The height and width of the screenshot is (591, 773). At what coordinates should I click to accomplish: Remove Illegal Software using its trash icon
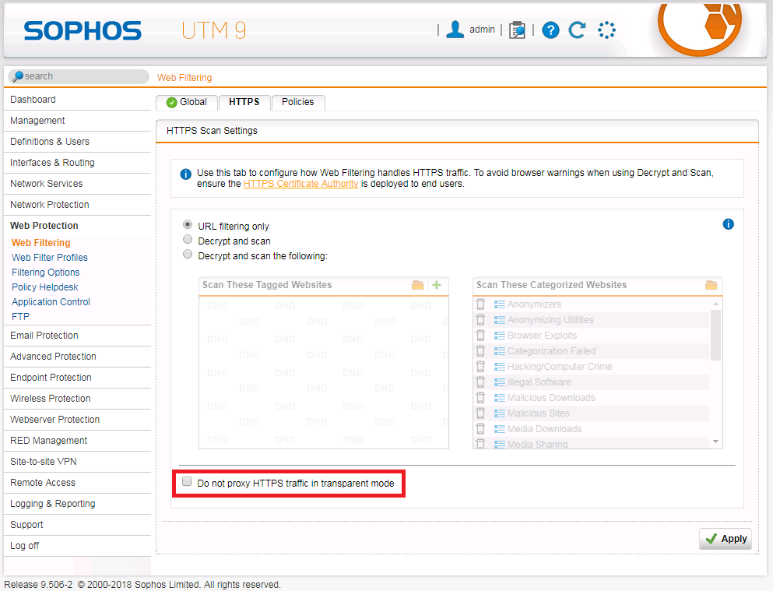pyautogui.click(x=480, y=382)
